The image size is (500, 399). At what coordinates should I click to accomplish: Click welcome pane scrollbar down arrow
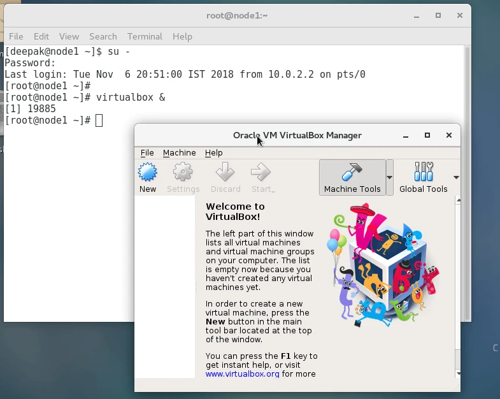point(458,374)
